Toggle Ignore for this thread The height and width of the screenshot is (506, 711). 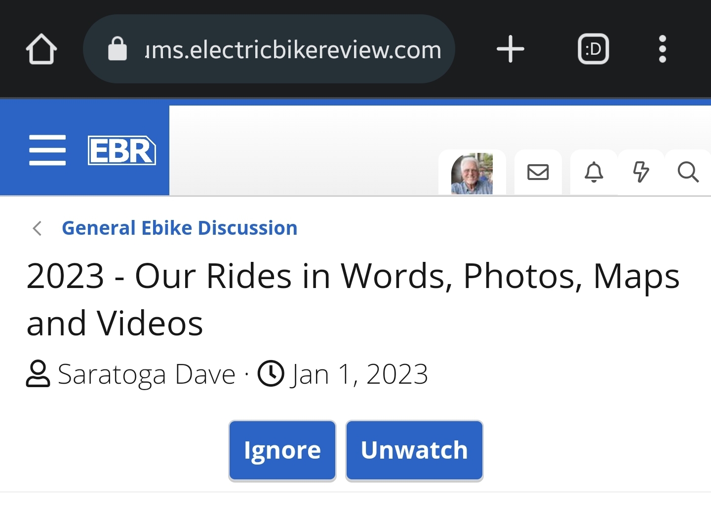coord(282,450)
